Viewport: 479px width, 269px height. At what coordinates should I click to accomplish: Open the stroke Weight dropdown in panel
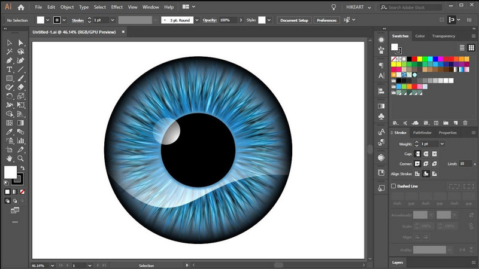coord(442,144)
